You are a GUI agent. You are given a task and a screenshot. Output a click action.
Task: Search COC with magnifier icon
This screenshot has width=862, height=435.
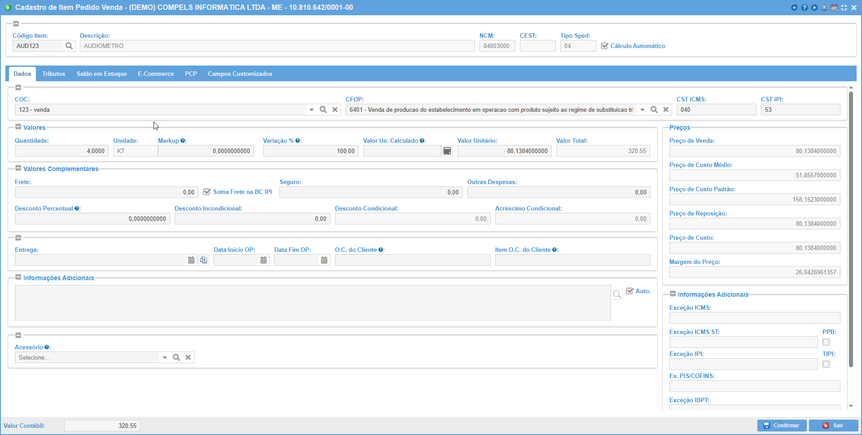(x=323, y=110)
